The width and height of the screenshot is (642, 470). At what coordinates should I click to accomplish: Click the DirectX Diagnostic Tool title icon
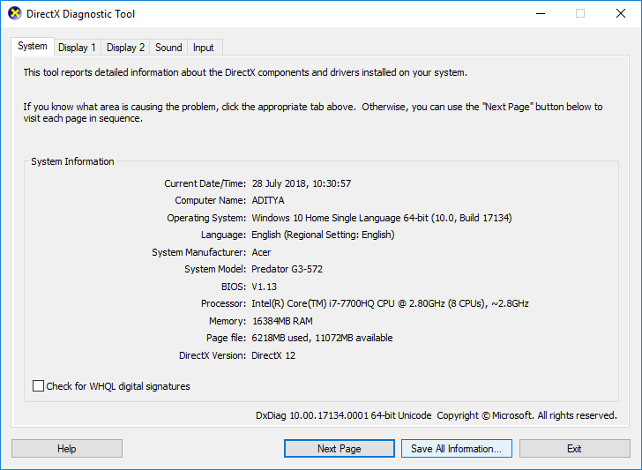[x=12, y=14]
